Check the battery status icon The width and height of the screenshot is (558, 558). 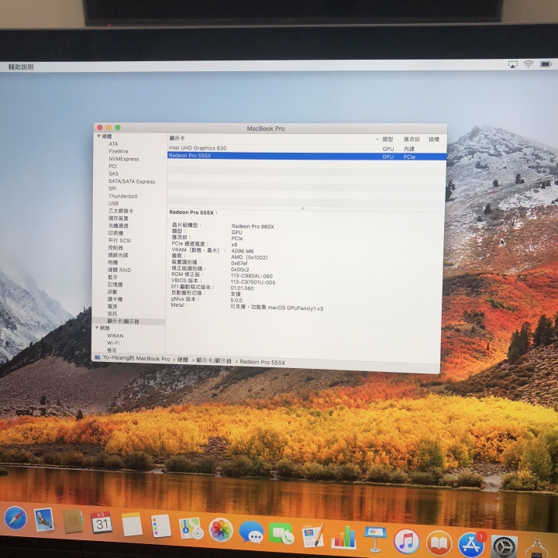(x=546, y=64)
